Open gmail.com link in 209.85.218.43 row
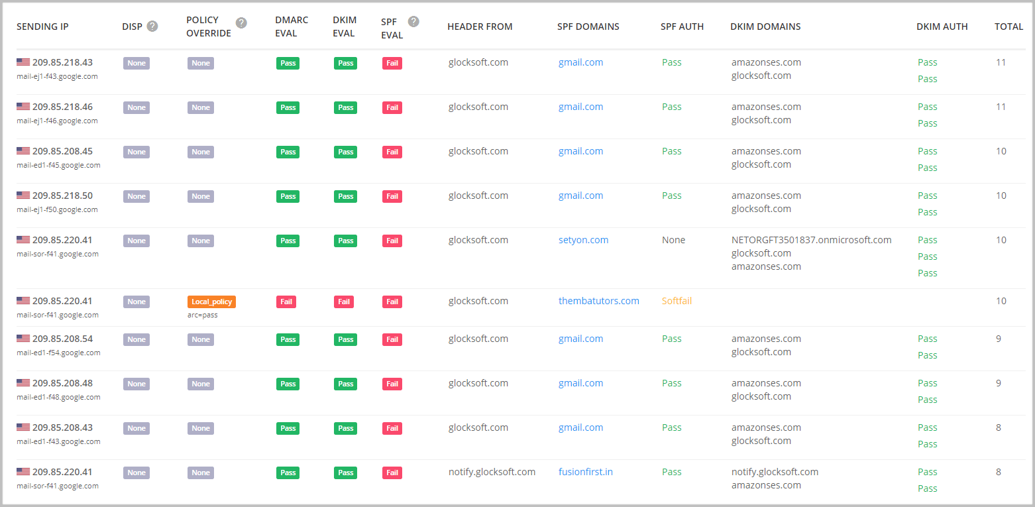The image size is (1035, 507). coord(580,62)
